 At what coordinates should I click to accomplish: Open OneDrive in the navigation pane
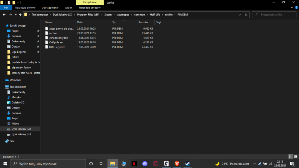[15, 80]
